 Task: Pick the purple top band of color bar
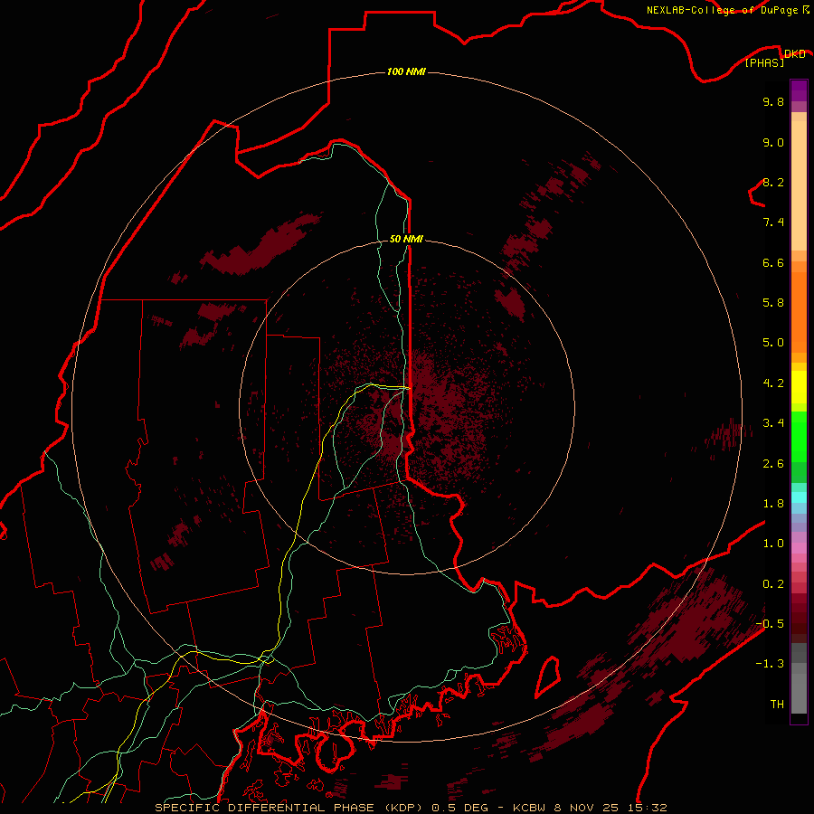(x=799, y=90)
